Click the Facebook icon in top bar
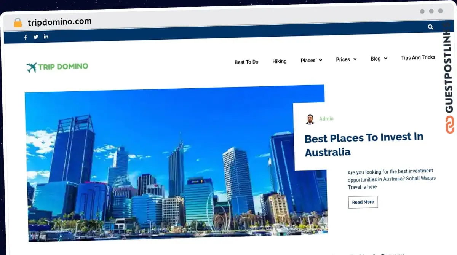Image resolution: width=457 pixels, height=255 pixels. (x=26, y=37)
